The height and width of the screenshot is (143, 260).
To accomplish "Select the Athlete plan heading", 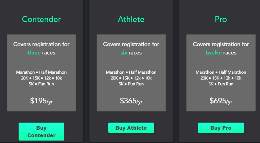I will [x=131, y=19].
